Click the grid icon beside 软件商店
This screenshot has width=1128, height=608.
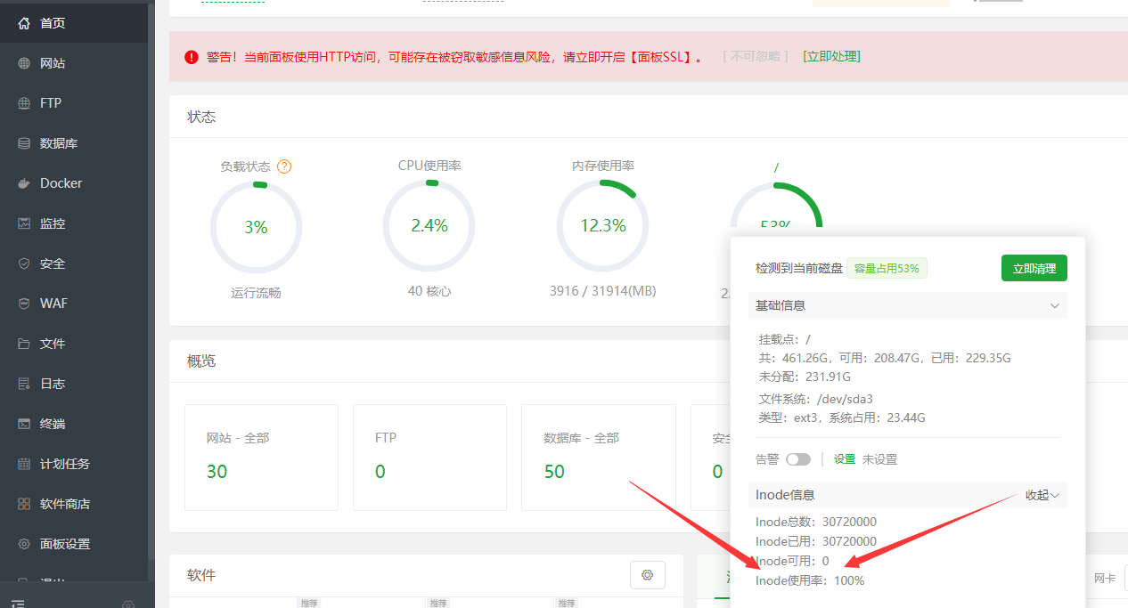tap(24, 504)
